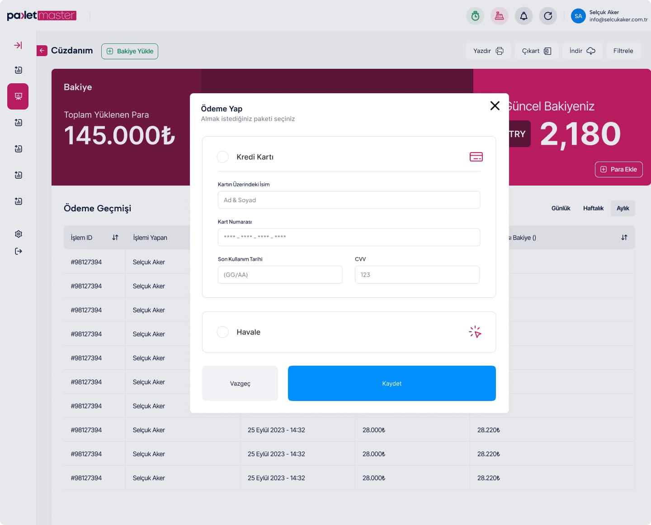Switch to the Günlük tab
Screen dimensions: 651x525
click(x=561, y=208)
